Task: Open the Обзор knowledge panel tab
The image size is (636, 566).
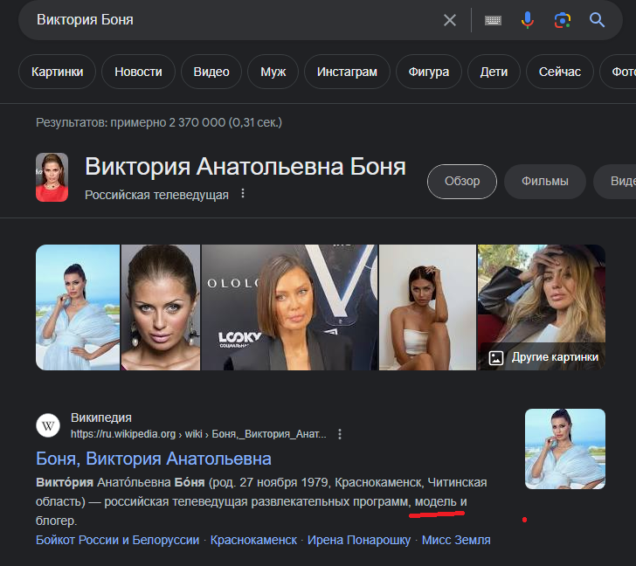Action: pos(461,182)
